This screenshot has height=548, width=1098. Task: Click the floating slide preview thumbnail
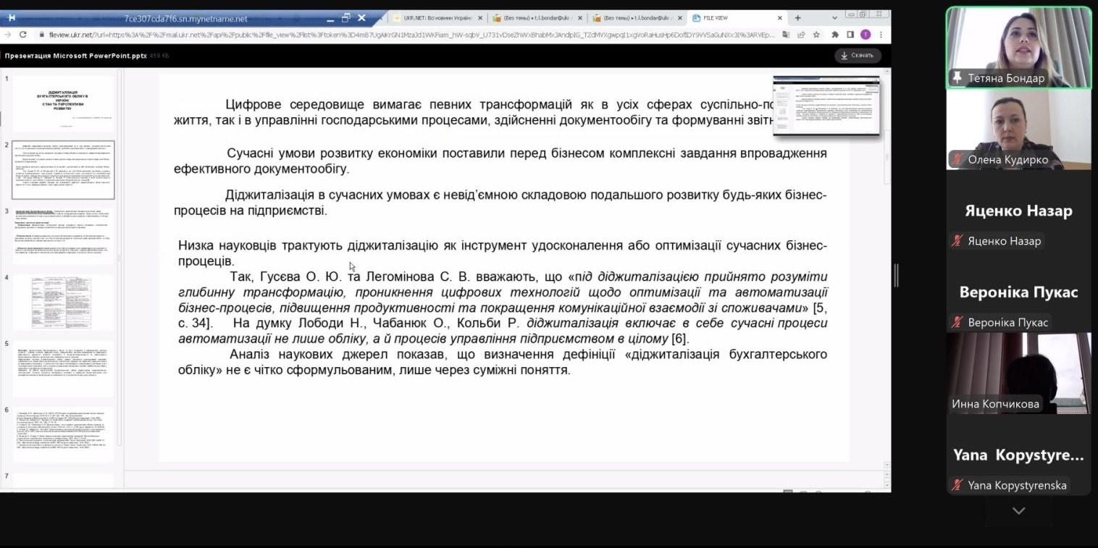click(x=826, y=106)
